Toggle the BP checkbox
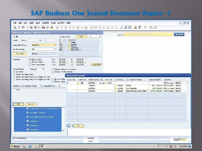 coord(14,37)
